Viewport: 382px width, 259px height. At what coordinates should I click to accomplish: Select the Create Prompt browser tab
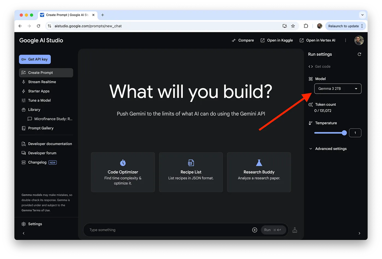pyautogui.click(x=67, y=15)
